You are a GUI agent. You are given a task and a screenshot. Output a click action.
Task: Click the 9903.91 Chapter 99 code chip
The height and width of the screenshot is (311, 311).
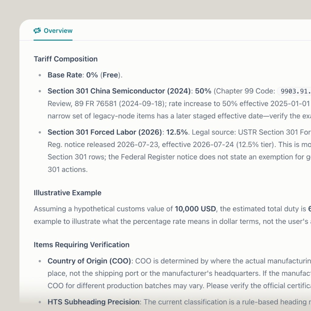(x=294, y=91)
